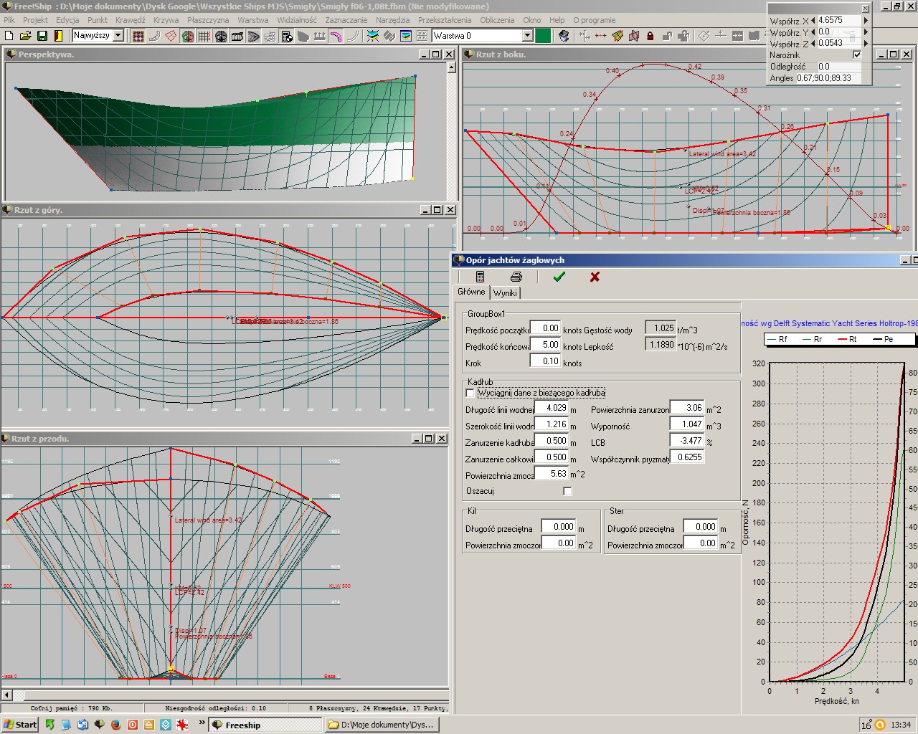Expand the Warstwa 0 layer dropdown

point(527,35)
